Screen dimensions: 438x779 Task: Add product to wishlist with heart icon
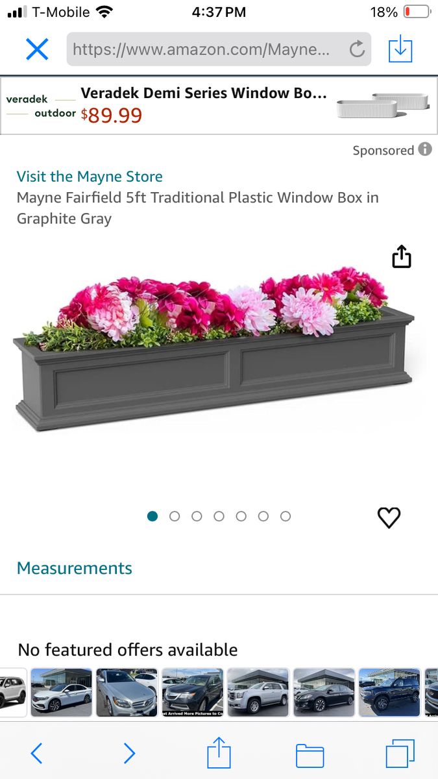(x=389, y=517)
